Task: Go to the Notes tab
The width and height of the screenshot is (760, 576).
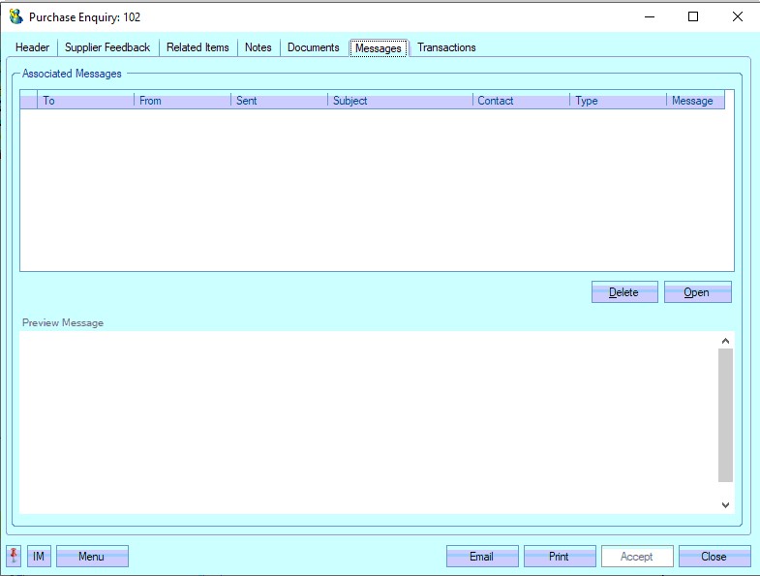Action: point(258,47)
